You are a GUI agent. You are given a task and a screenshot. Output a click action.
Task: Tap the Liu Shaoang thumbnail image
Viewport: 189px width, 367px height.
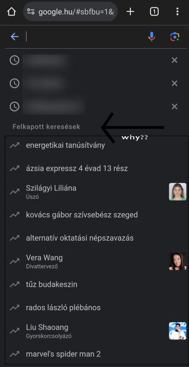(178, 331)
